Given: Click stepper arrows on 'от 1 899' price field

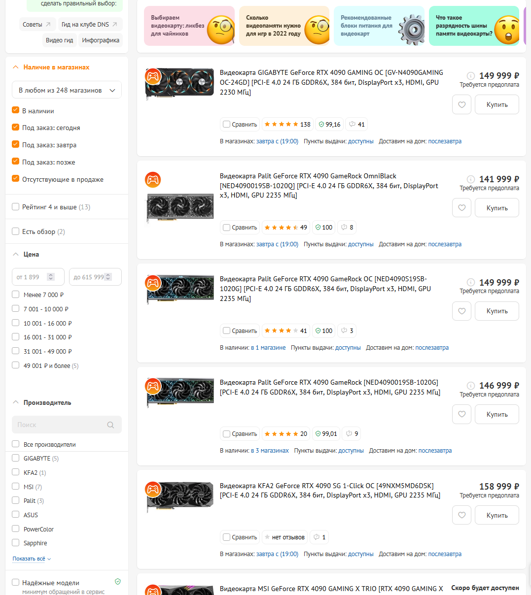Looking at the screenshot, I should click(50, 277).
